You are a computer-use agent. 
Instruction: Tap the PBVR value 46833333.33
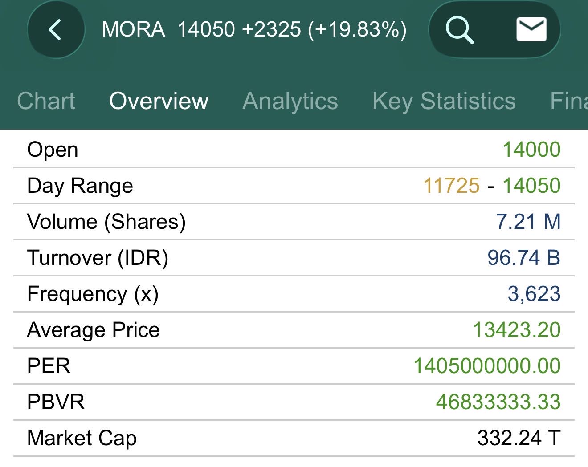(x=498, y=402)
